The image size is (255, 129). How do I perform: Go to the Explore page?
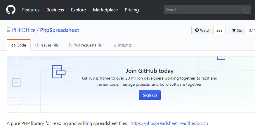pyautogui.click(x=78, y=10)
